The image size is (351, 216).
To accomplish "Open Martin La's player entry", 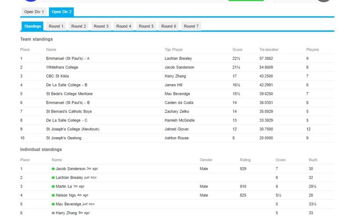I will (x=64, y=186).
